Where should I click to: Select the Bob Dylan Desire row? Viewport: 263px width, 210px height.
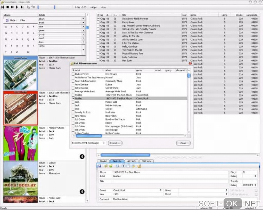(129, 123)
